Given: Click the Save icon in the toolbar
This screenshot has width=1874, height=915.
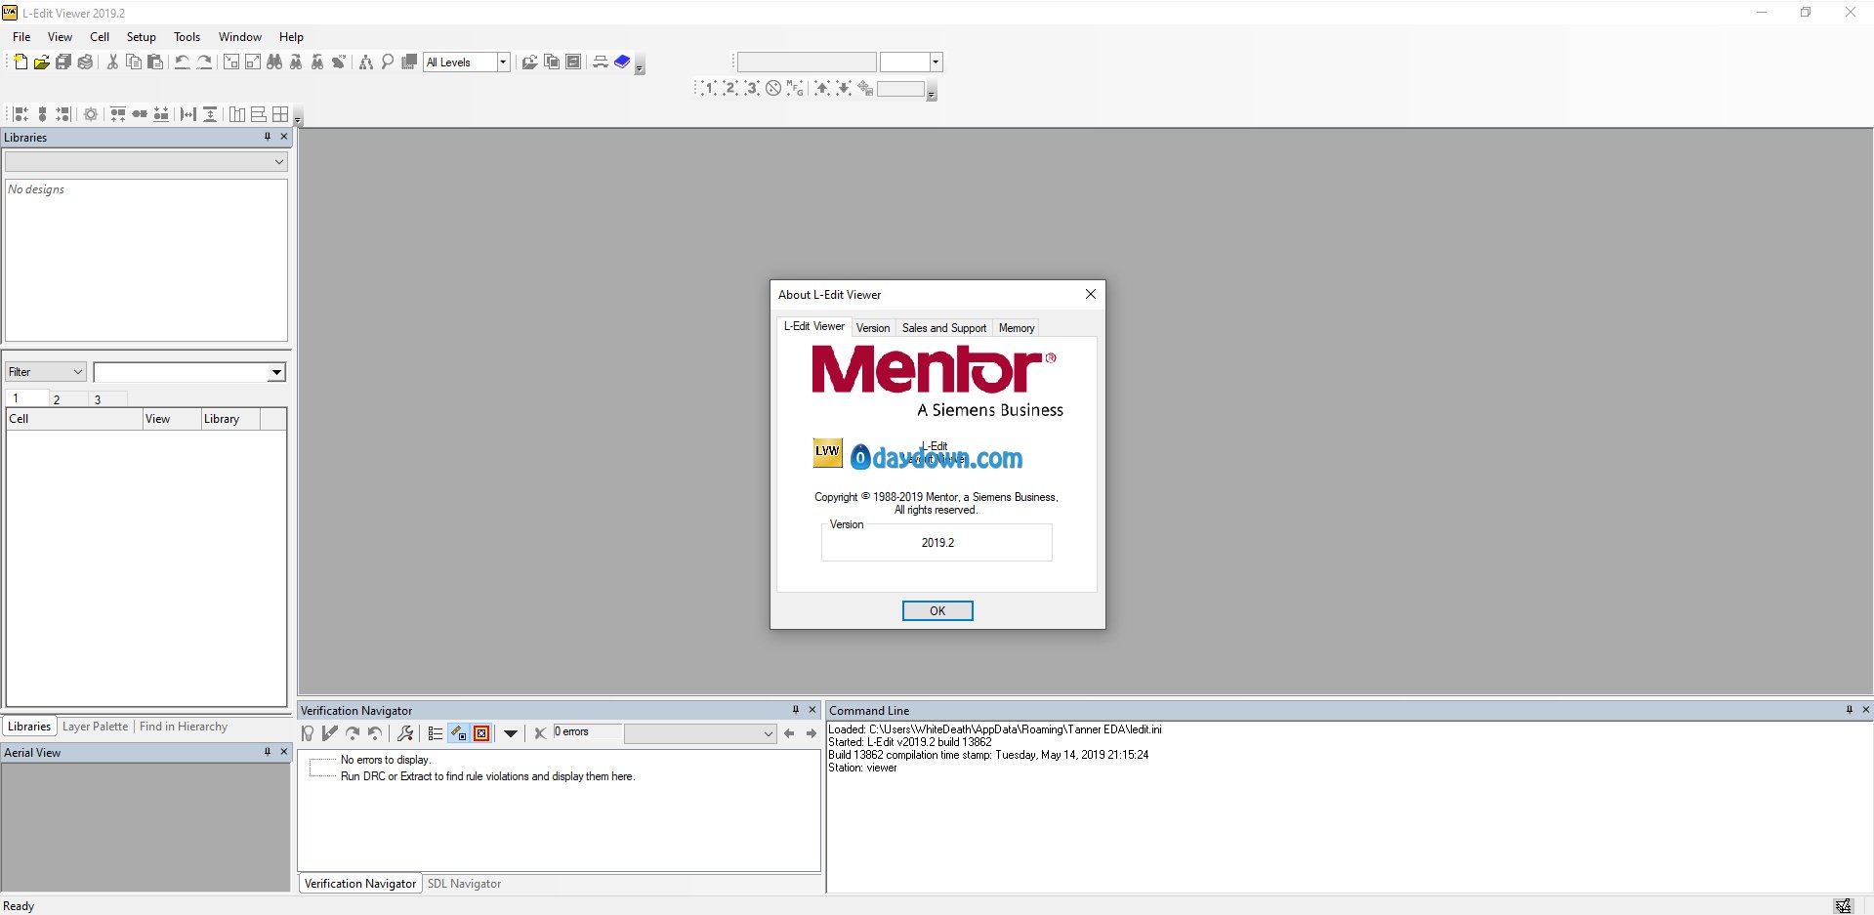Looking at the screenshot, I should [63, 62].
